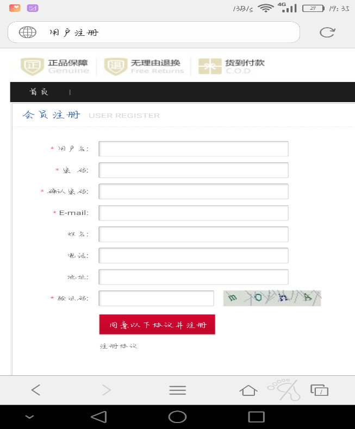The width and height of the screenshot is (355, 429).
Task: Open the 首页 menu item
Action: point(39,92)
